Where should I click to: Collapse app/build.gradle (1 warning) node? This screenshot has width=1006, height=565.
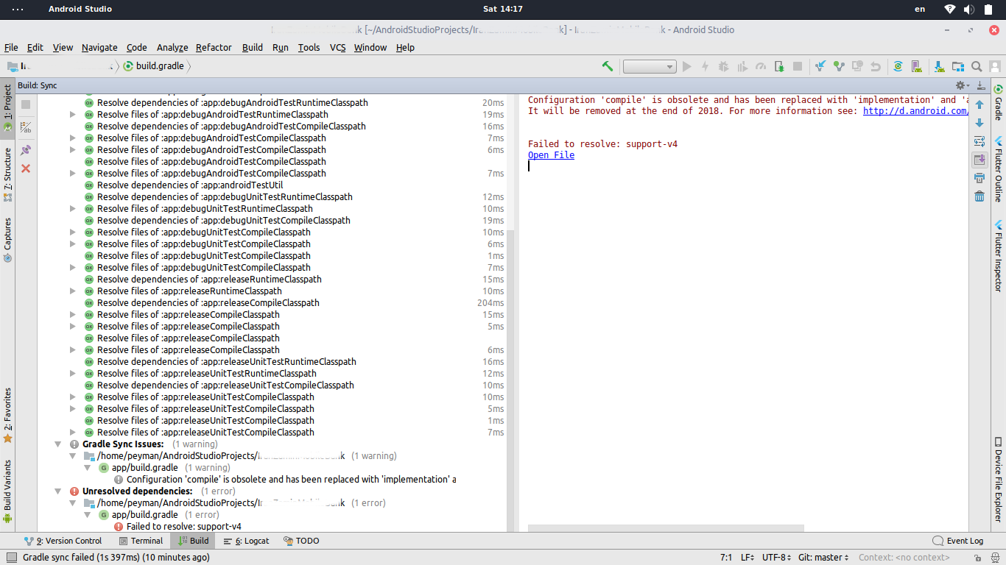(87, 468)
